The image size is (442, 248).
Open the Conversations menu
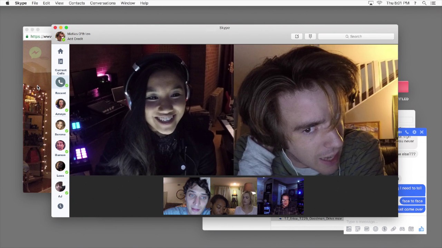coord(103,3)
